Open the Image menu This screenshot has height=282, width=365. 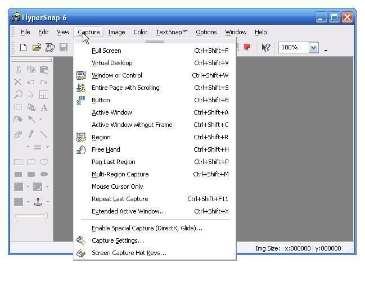(x=116, y=32)
